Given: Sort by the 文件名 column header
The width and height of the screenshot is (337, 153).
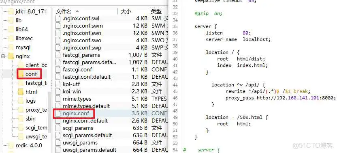Looking at the screenshot, I should 85,11.
